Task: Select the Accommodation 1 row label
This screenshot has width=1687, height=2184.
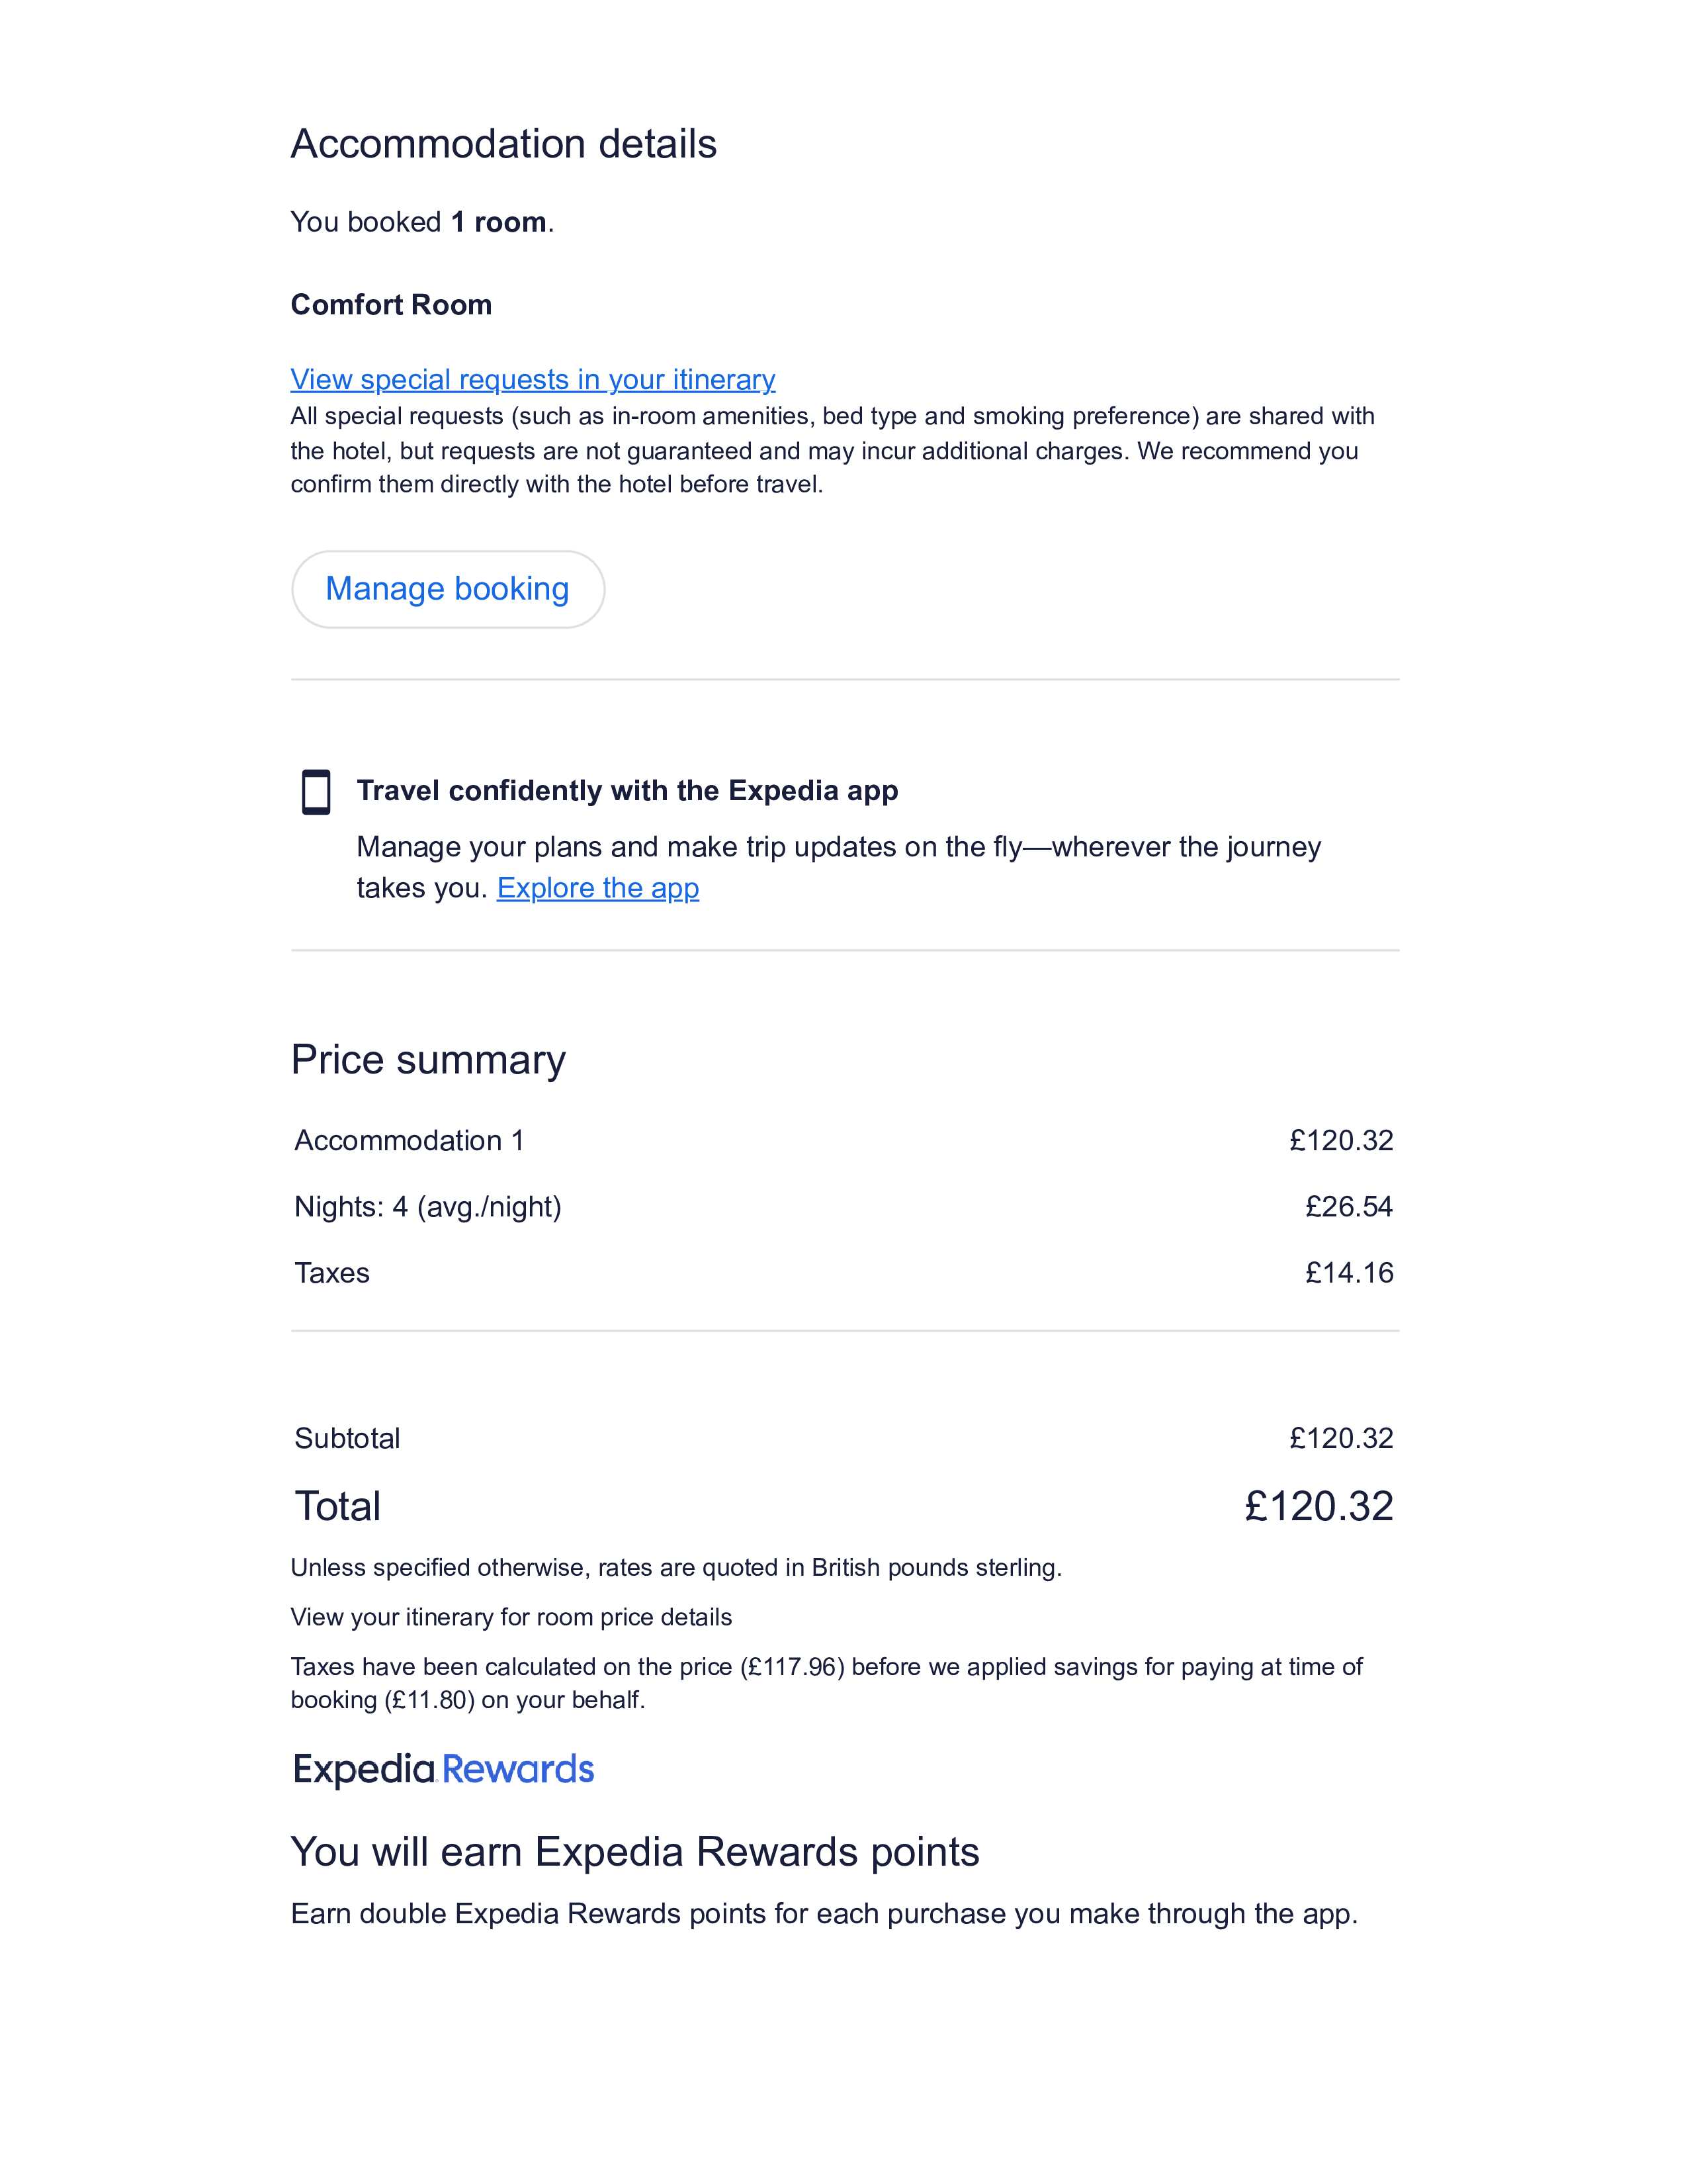Action: (x=409, y=1141)
